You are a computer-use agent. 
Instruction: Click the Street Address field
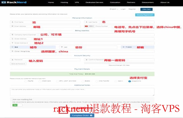(x=82, y=39)
